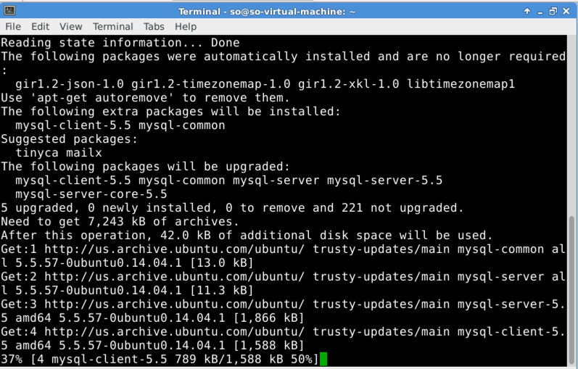Image resolution: width=578 pixels, height=369 pixels.
Task: Maximize the terminal window
Action: tap(553, 11)
